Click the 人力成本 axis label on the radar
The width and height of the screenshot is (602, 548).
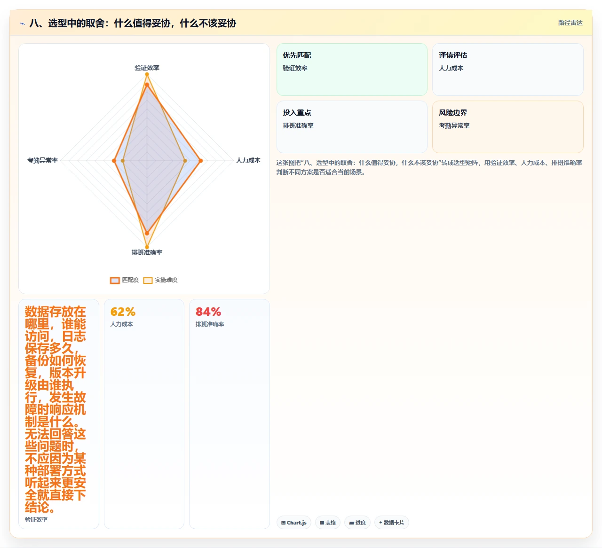point(248,160)
